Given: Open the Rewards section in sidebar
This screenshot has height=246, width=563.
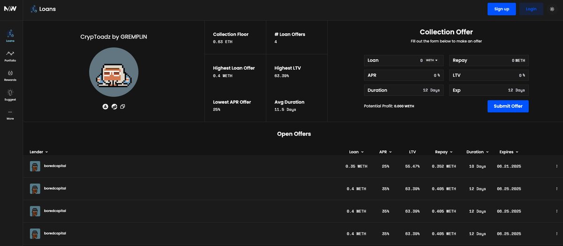Looking at the screenshot, I should tap(10, 75).
